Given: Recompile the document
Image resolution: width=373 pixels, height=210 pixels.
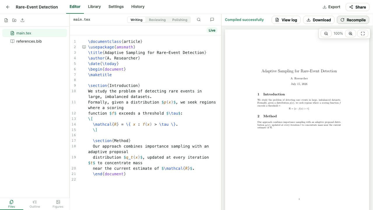Looking at the screenshot, I should pos(353,20).
